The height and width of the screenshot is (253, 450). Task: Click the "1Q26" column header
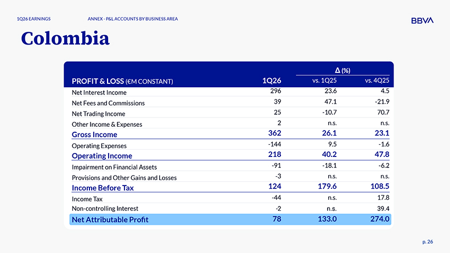(272, 81)
